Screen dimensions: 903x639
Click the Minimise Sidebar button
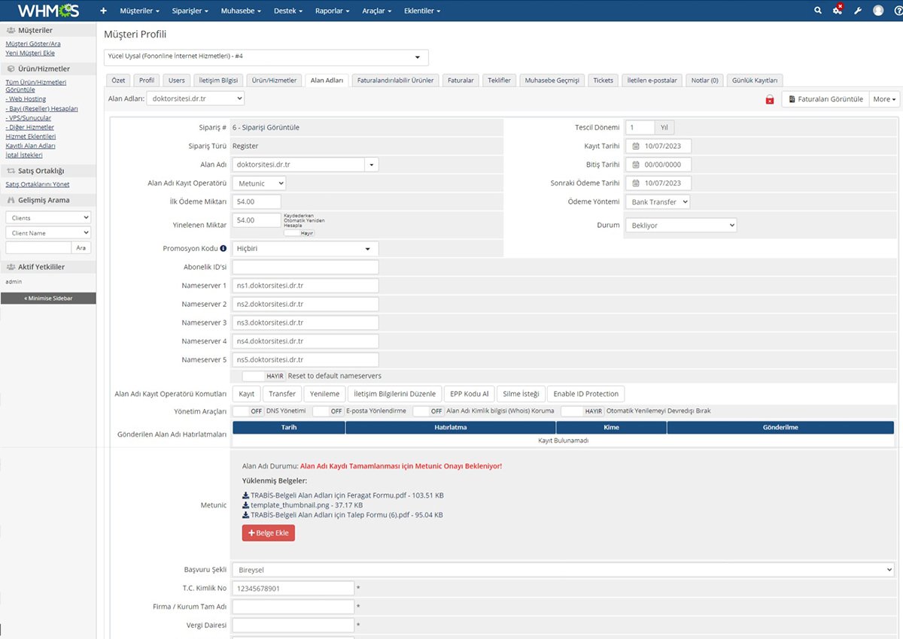48,298
